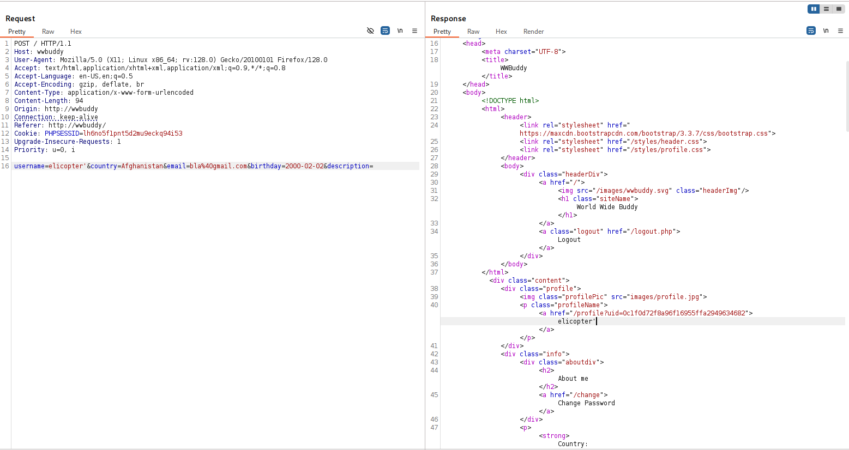
Task: Select side-by-side split layout icon
Action: point(814,9)
